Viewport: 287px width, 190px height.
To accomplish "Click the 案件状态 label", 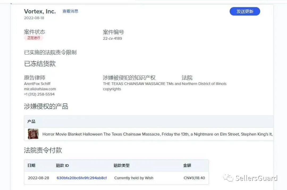I will [35, 32].
